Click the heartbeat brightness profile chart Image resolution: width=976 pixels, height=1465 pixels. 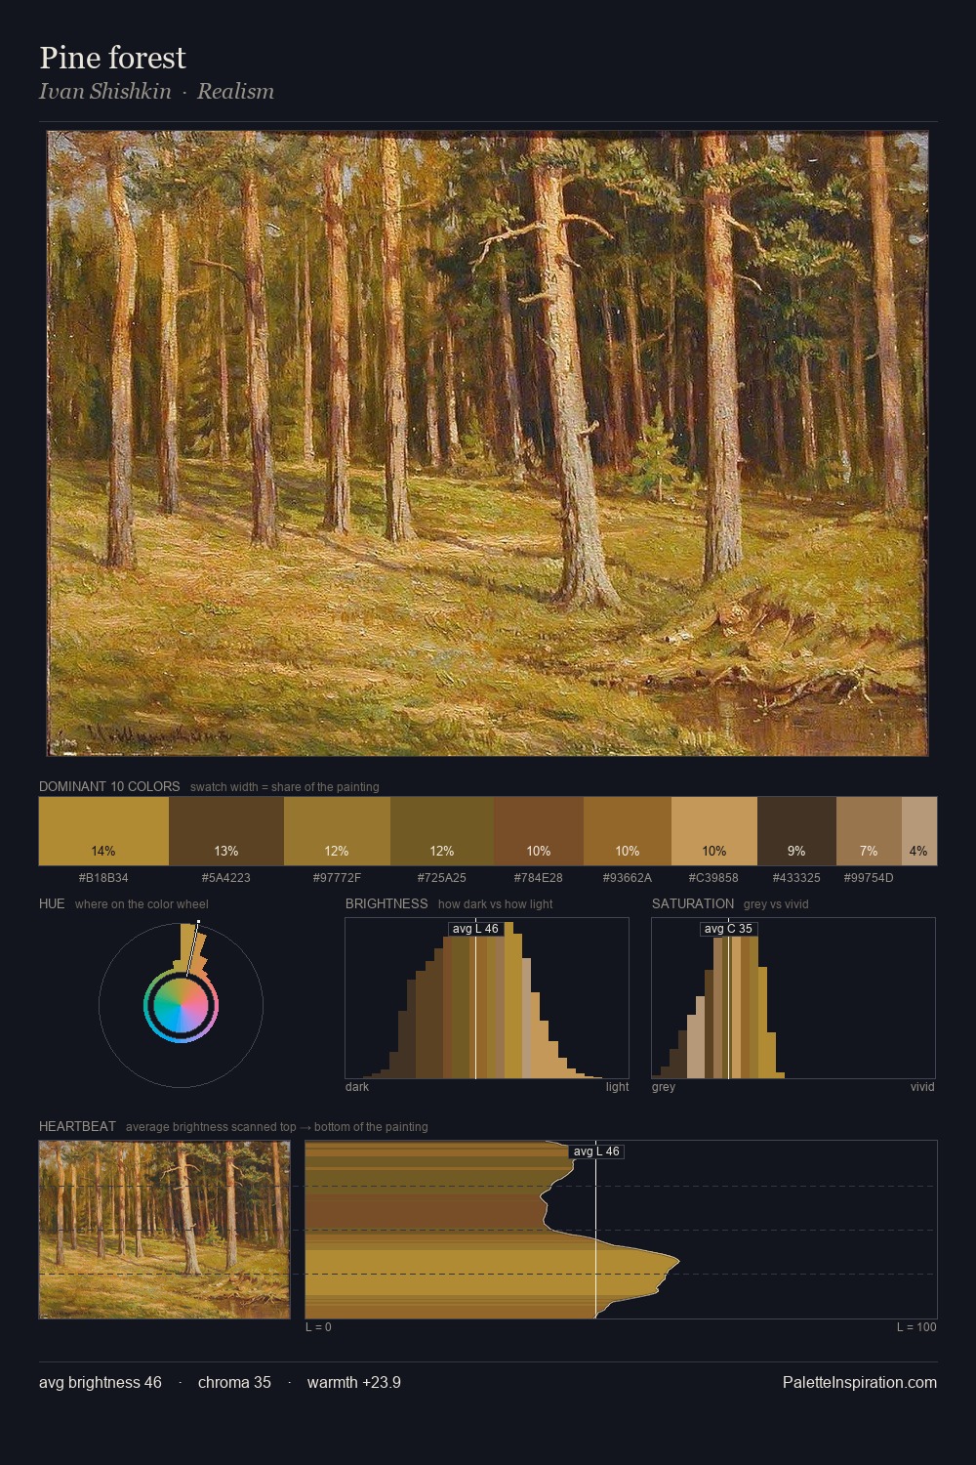tap(621, 1230)
